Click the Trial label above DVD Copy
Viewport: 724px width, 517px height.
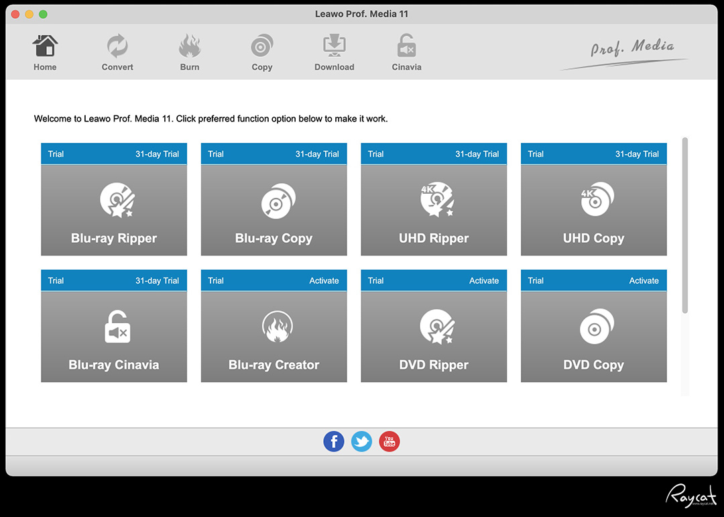click(x=536, y=280)
